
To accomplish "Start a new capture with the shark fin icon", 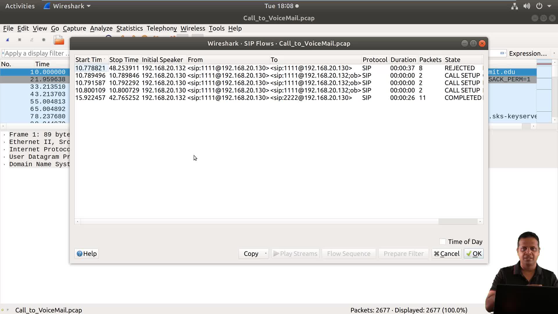I will coord(7,40).
